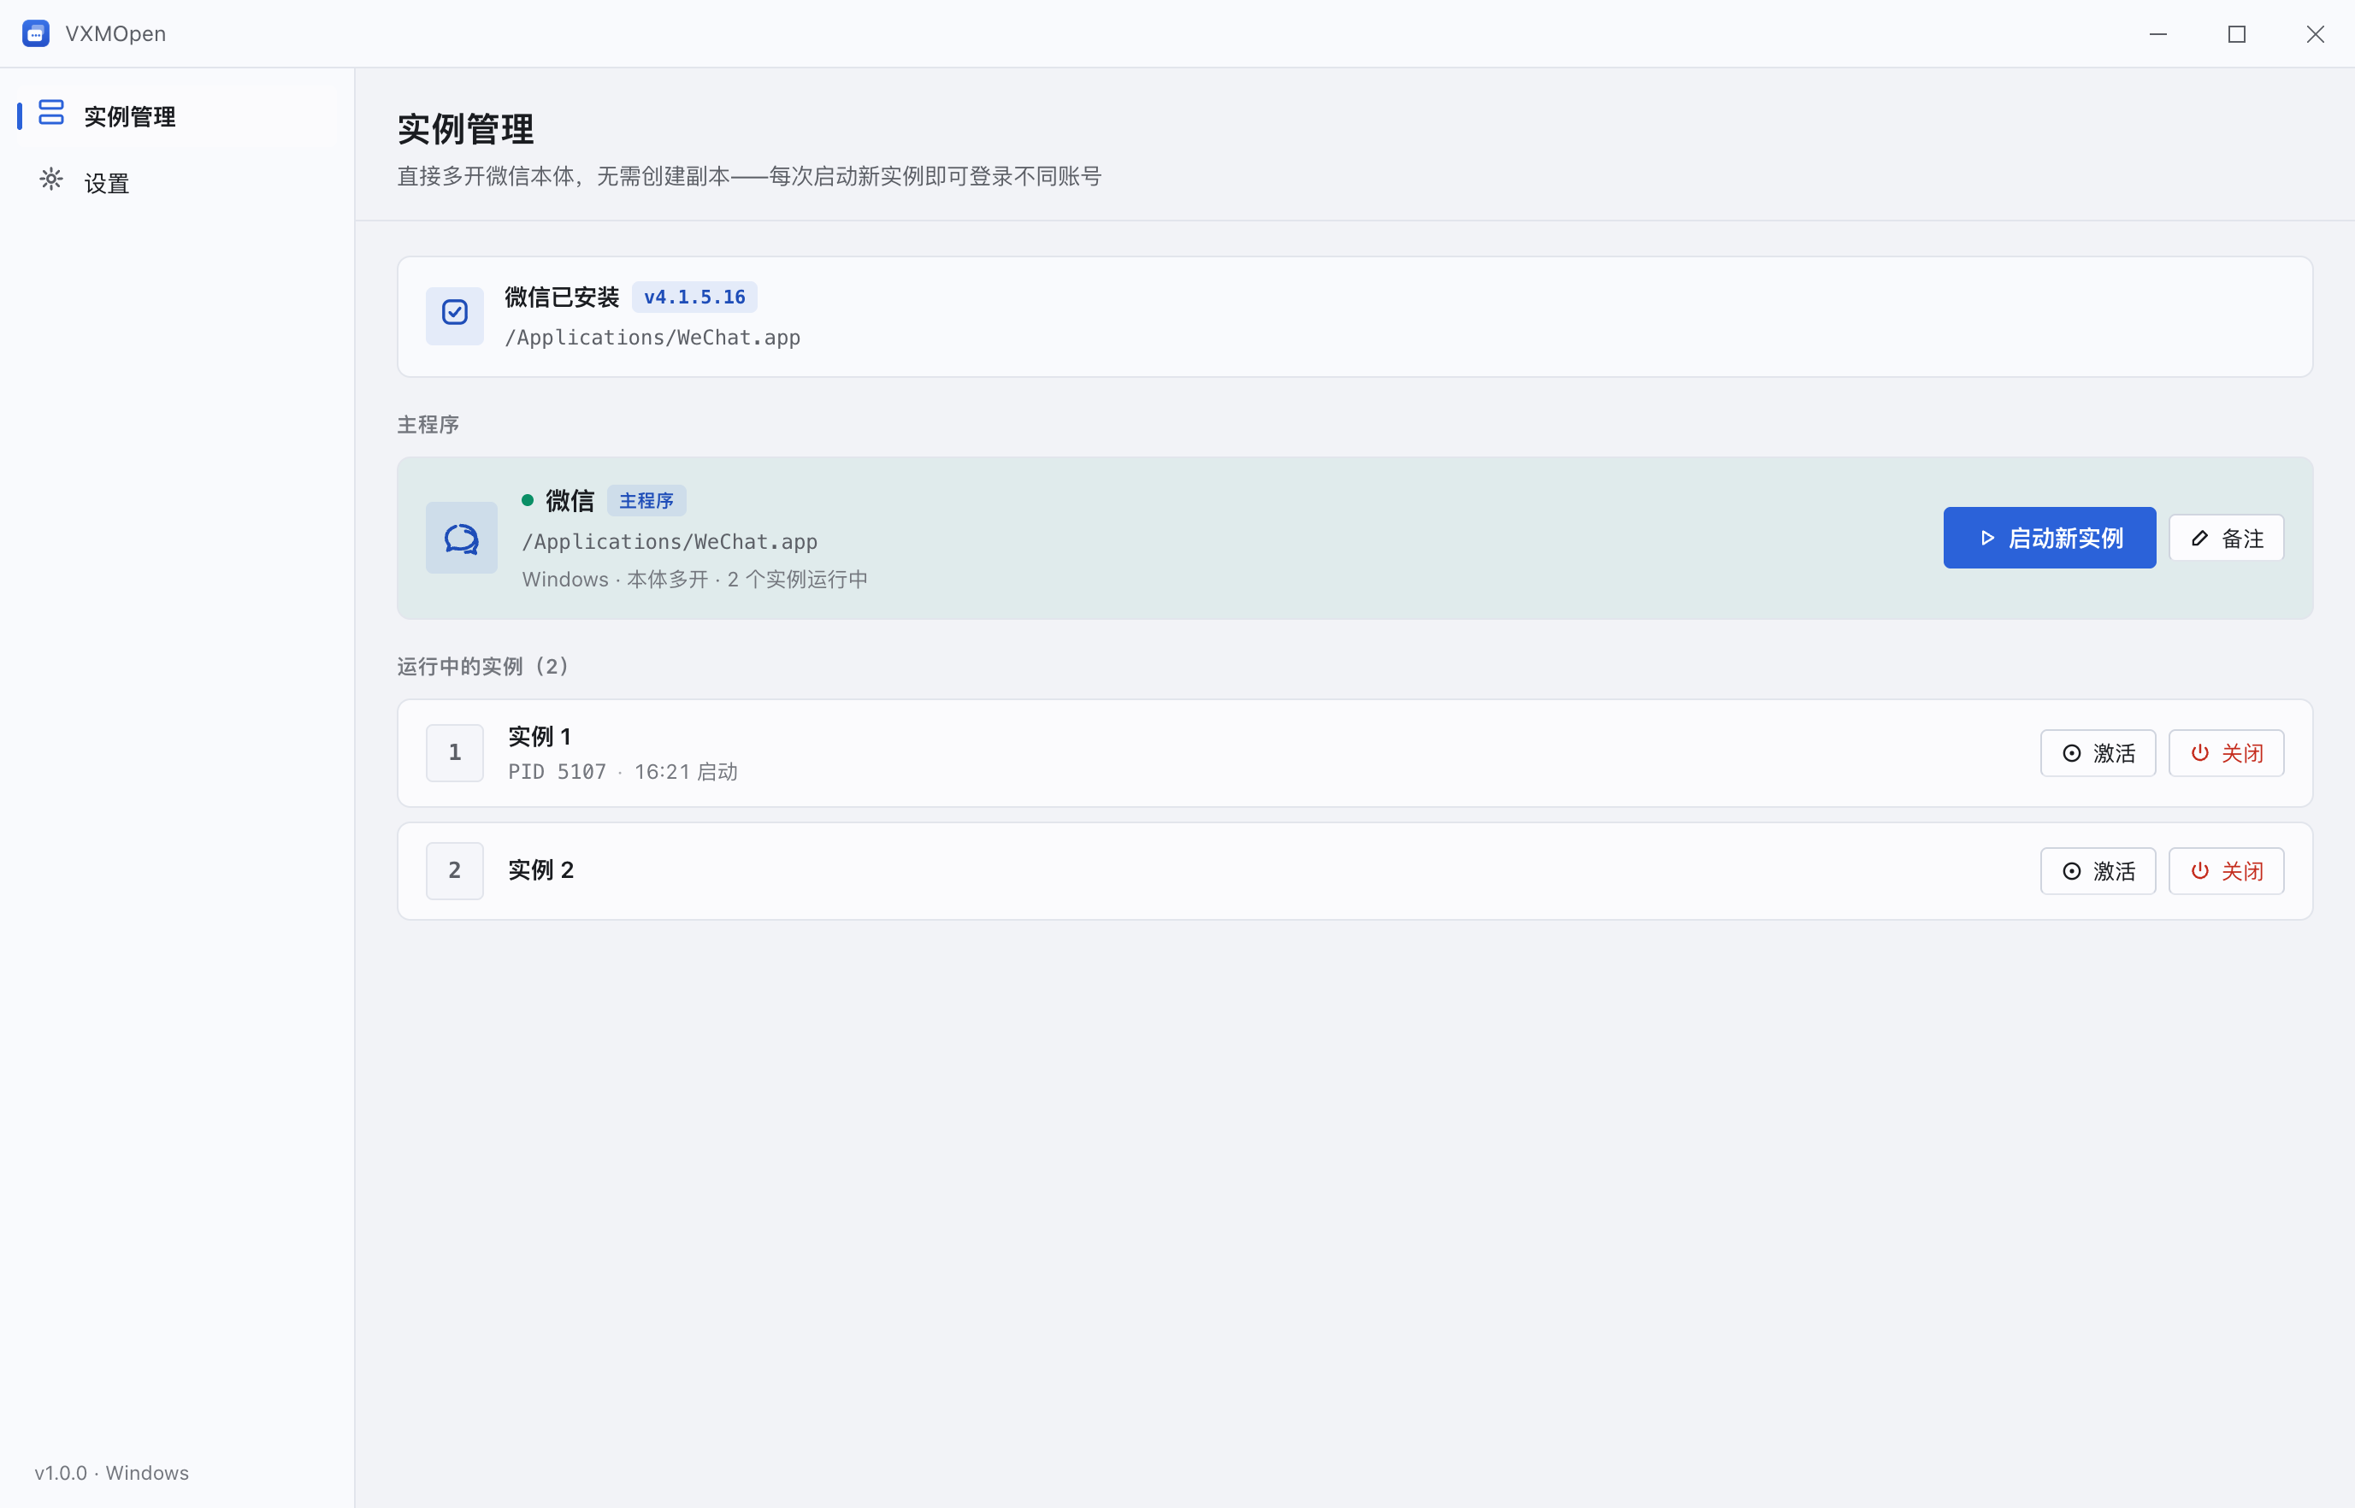Viewport: 2355px width, 1508px height.
Task: Click the stacked-rows icon beside 实例管理
Action: tap(51, 113)
